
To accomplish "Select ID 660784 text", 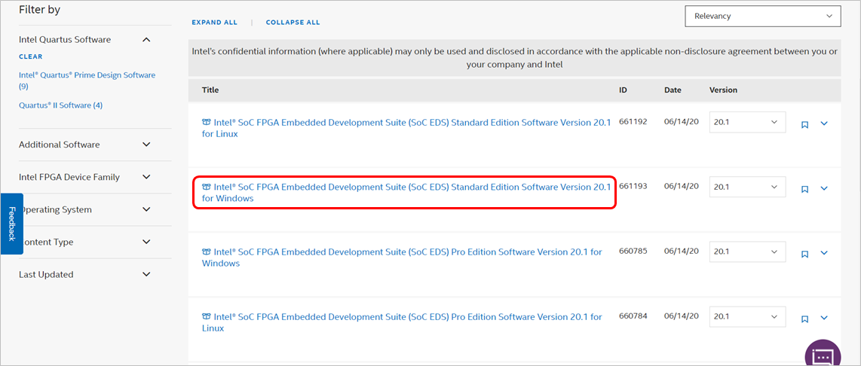I will 633,316.
